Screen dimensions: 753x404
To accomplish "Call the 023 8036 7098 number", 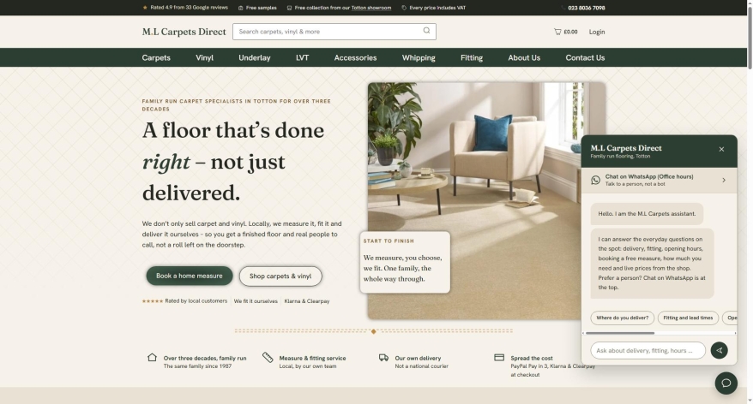I will pyautogui.click(x=587, y=8).
